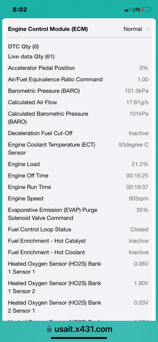Select the Engine Control Module (ECM) header
Image resolution: width=158 pixels, height=342 pixels.
click(79, 29)
